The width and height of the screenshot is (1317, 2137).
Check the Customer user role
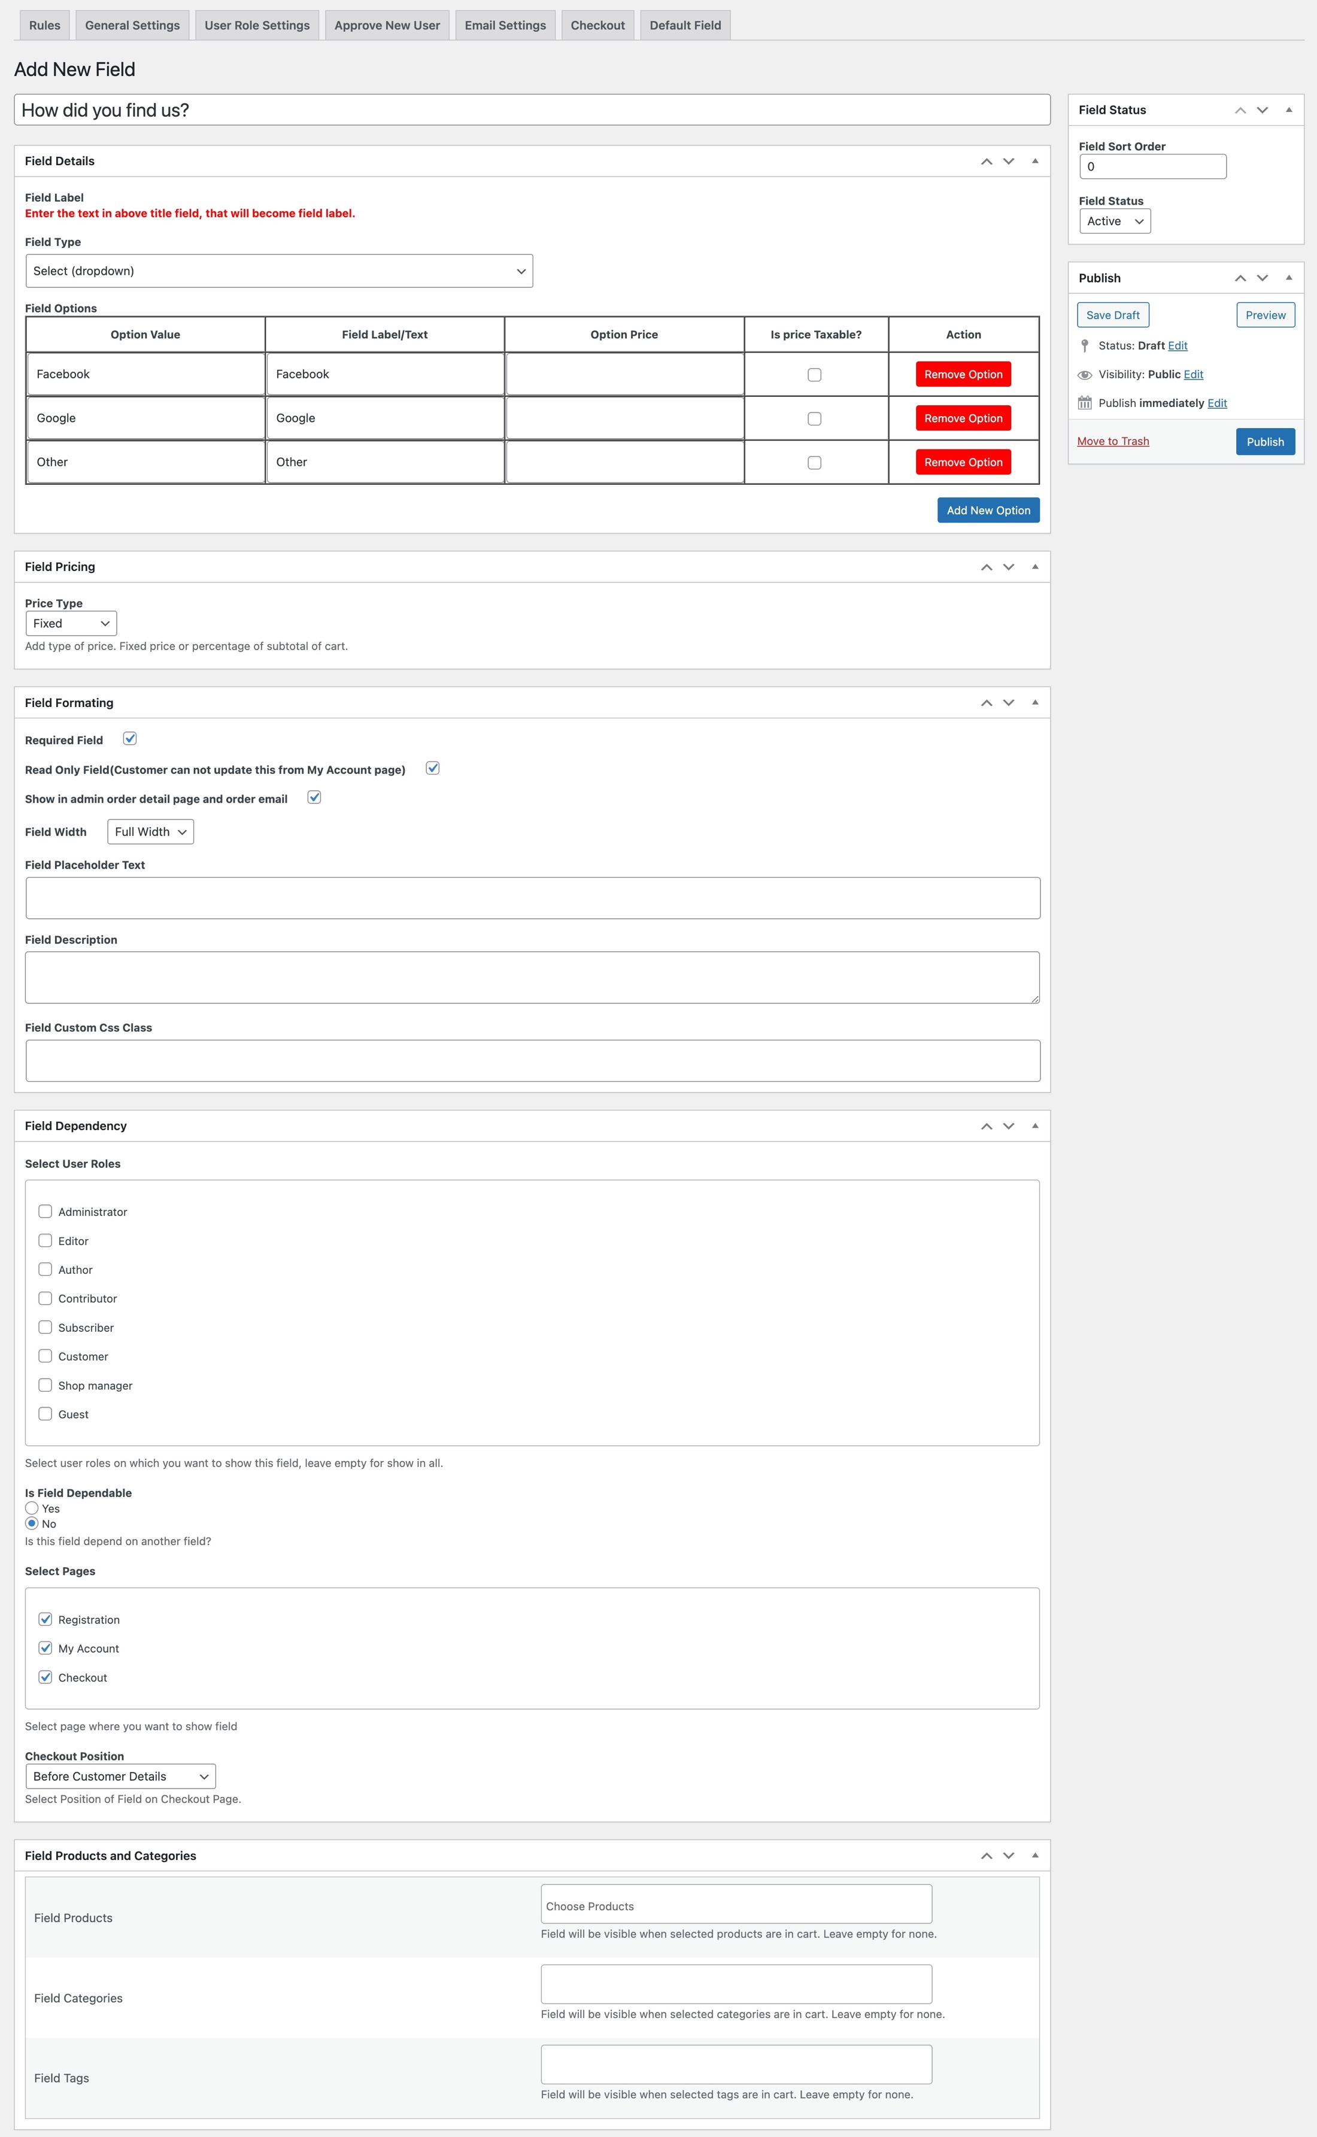coord(45,1356)
